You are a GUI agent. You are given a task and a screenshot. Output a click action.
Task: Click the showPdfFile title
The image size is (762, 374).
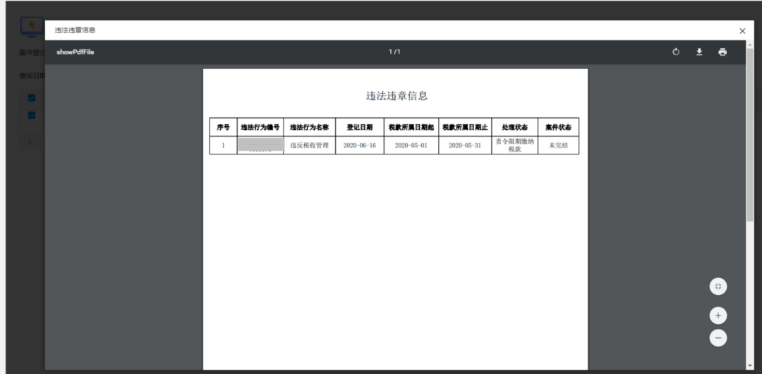75,52
